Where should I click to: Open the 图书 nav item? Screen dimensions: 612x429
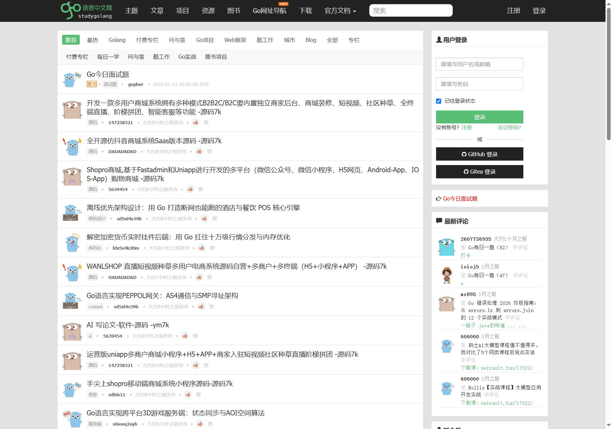click(234, 11)
